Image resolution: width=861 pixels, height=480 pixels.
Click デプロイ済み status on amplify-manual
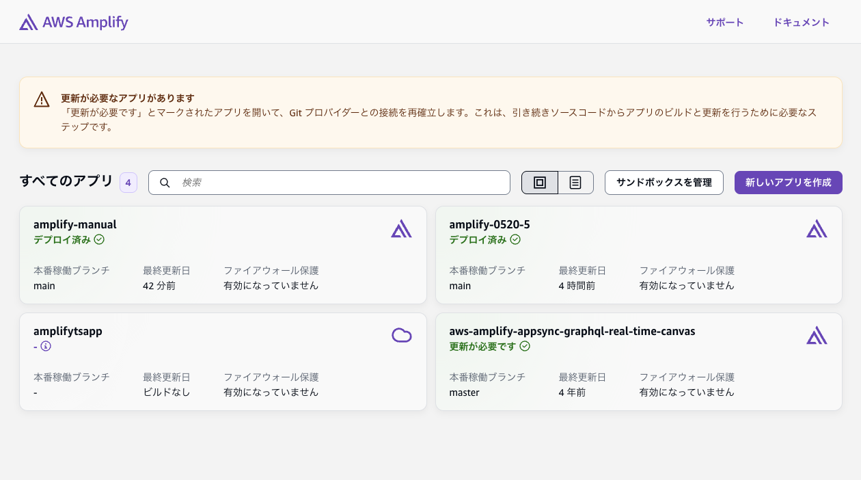click(x=62, y=239)
